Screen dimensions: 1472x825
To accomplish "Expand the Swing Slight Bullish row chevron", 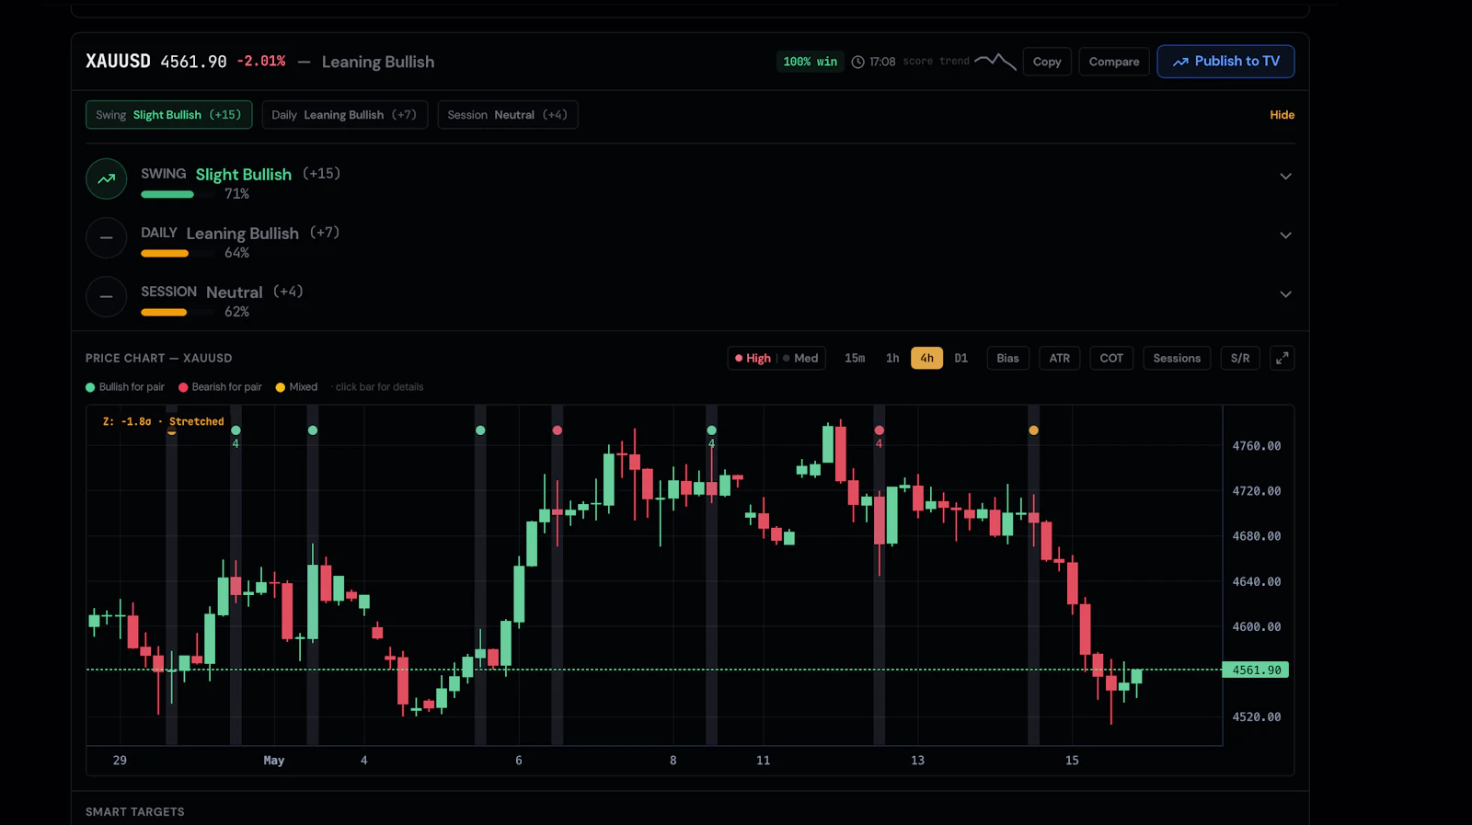I will point(1285,177).
